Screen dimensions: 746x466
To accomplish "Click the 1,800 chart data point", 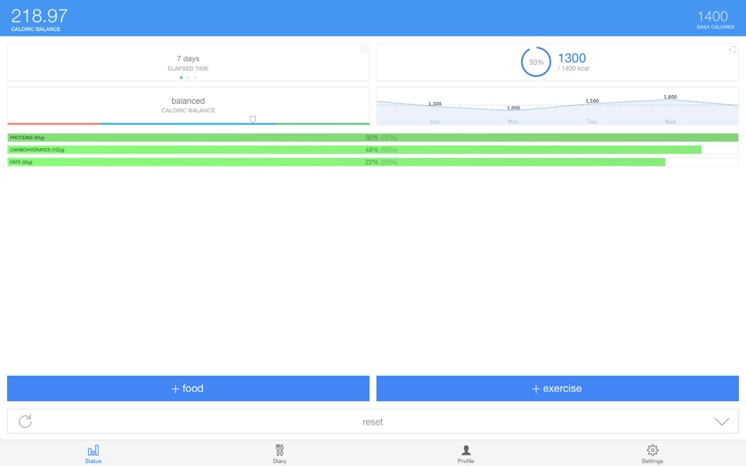I will (670, 97).
